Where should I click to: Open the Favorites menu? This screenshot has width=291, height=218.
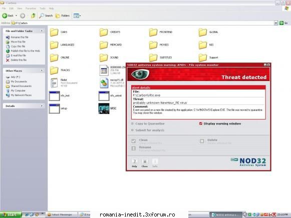point(31,8)
